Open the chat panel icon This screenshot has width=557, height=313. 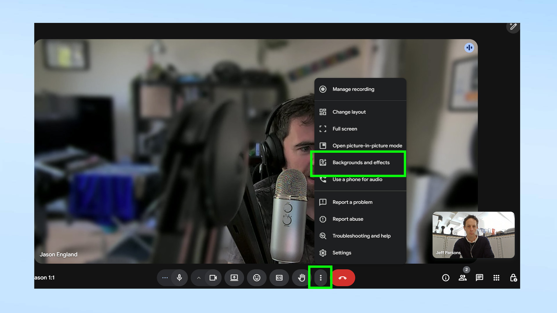479,278
